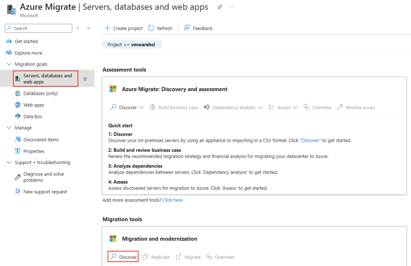Image resolution: width=411 pixels, height=266 pixels.
Task: Collapse the Migration goals section
Action: [9, 64]
